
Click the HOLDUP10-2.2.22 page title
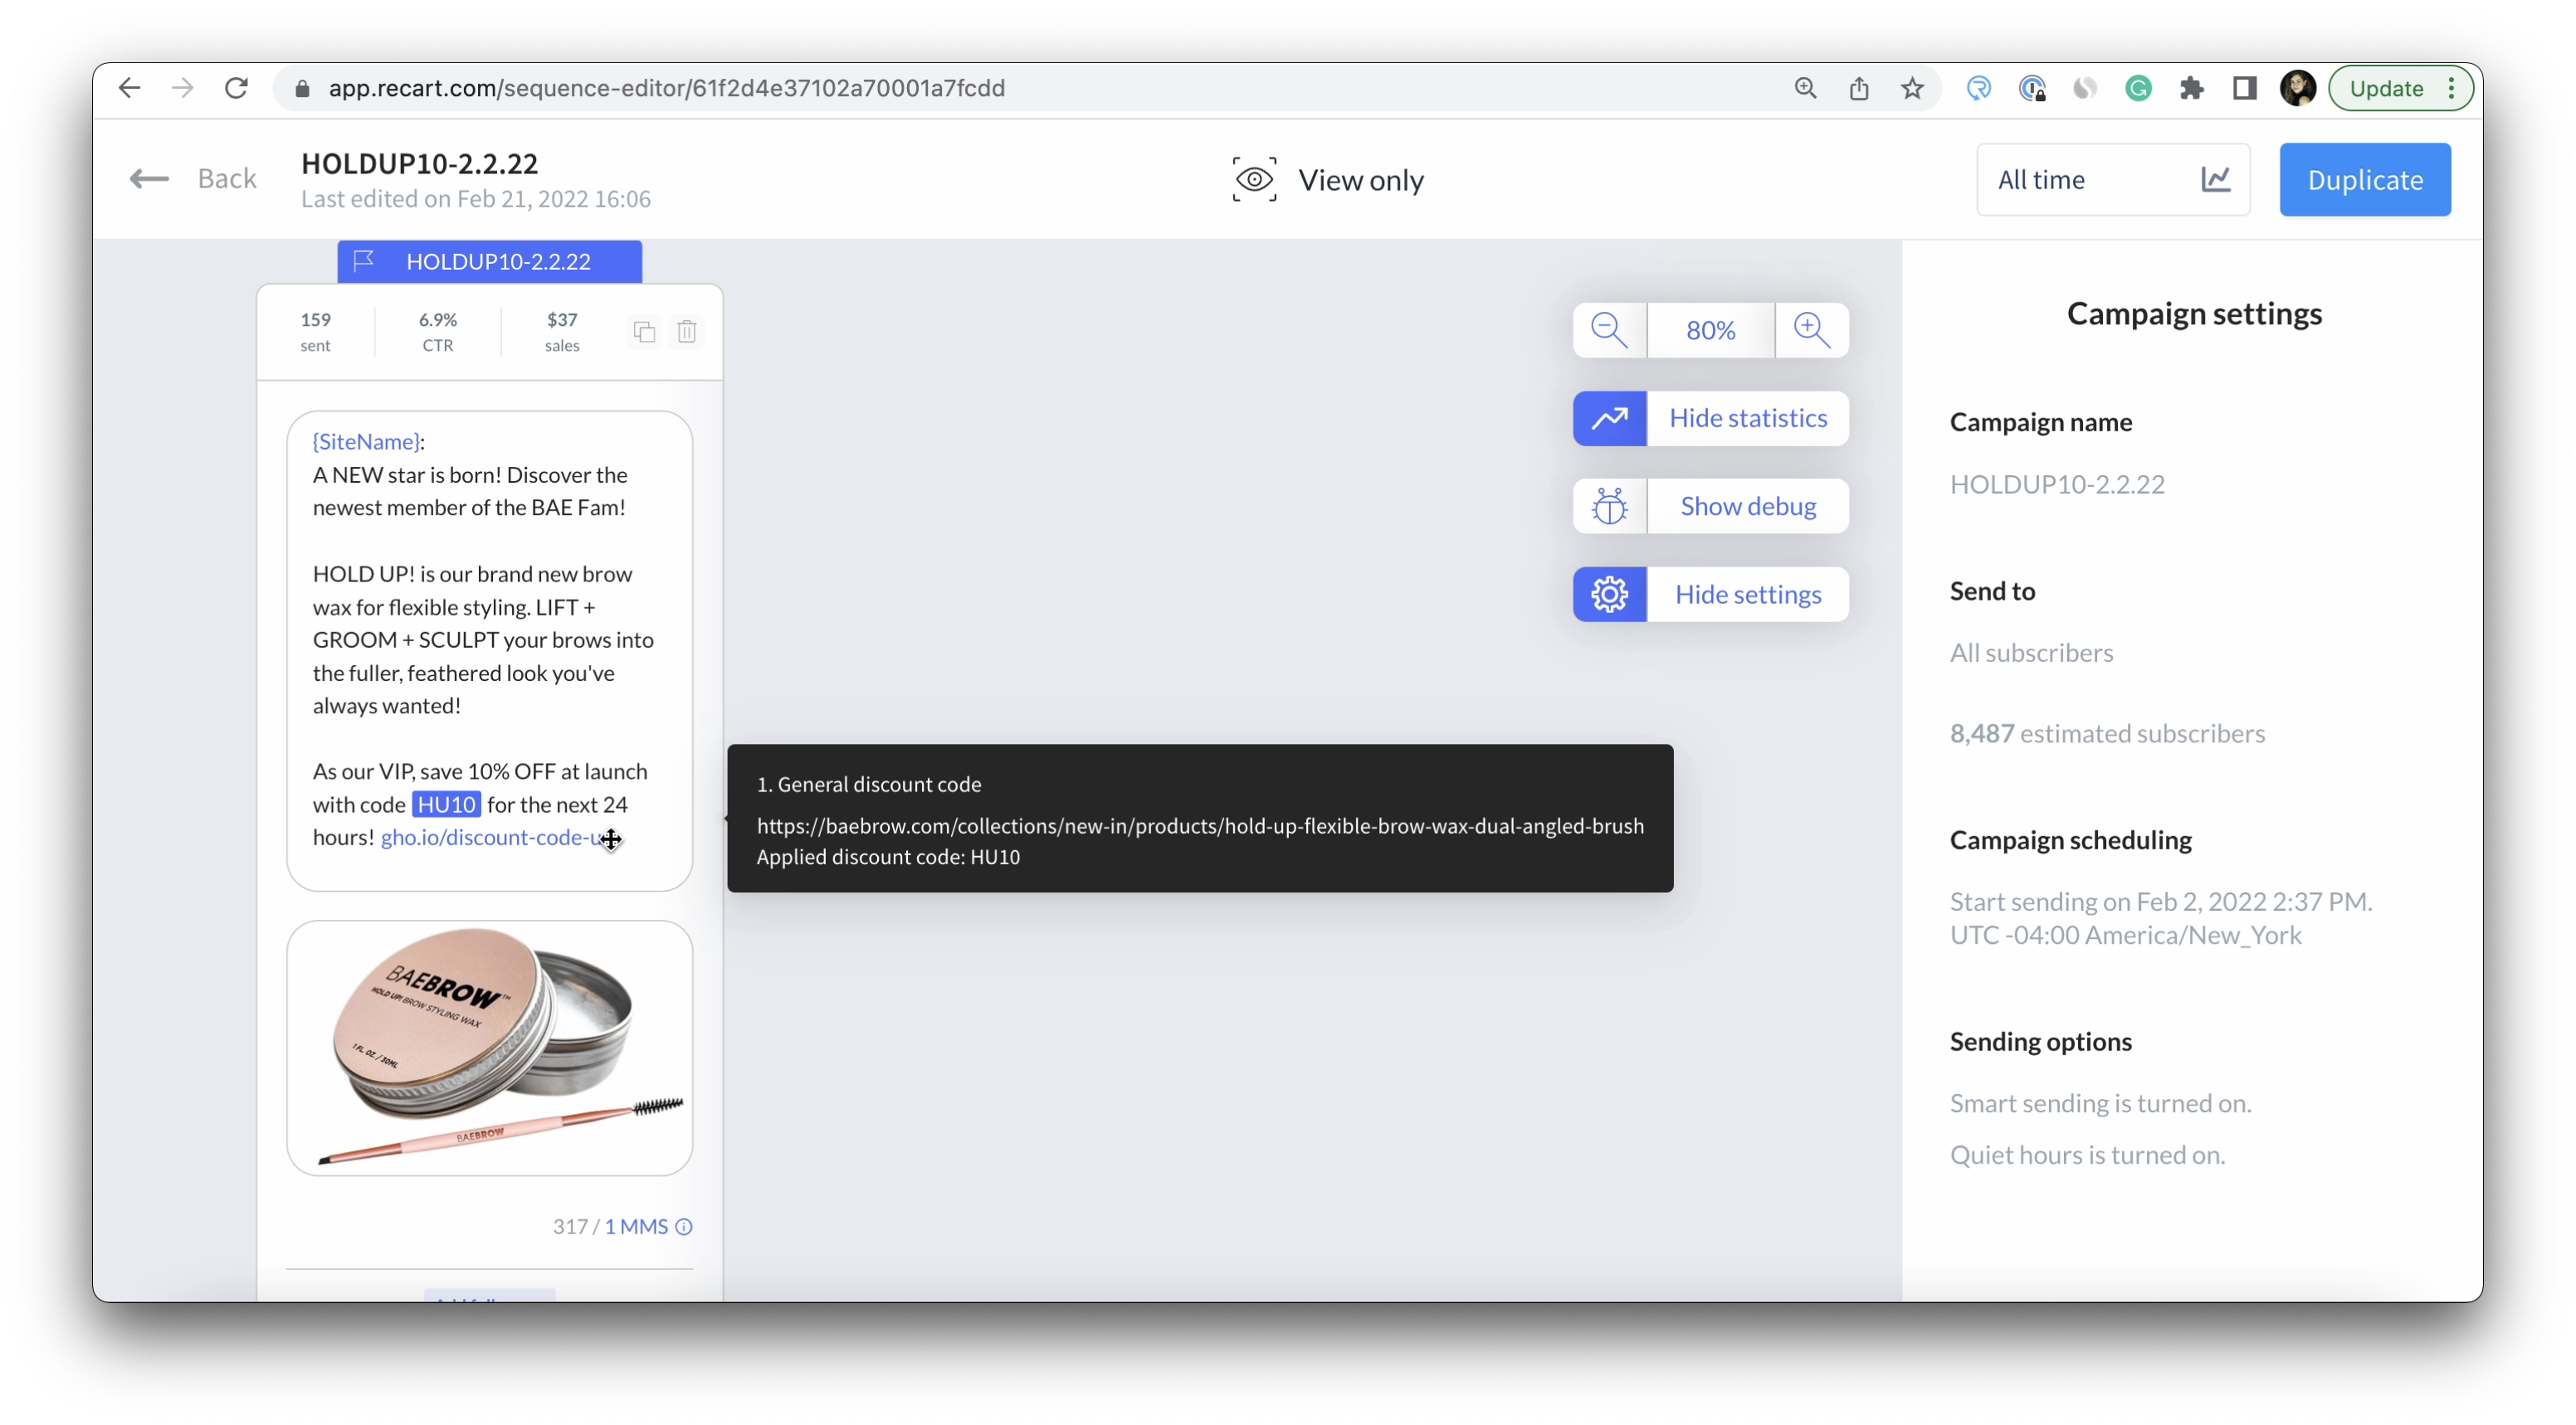pyautogui.click(x=420, y=163)
